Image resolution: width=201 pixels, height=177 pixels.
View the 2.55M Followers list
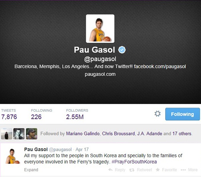click(x=77, y=114)
